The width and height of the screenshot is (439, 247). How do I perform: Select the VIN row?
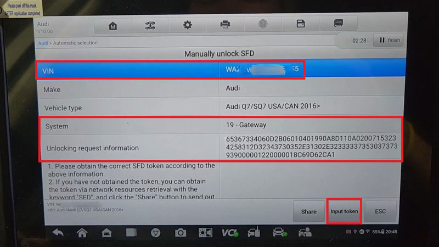(x=221, y=70)
